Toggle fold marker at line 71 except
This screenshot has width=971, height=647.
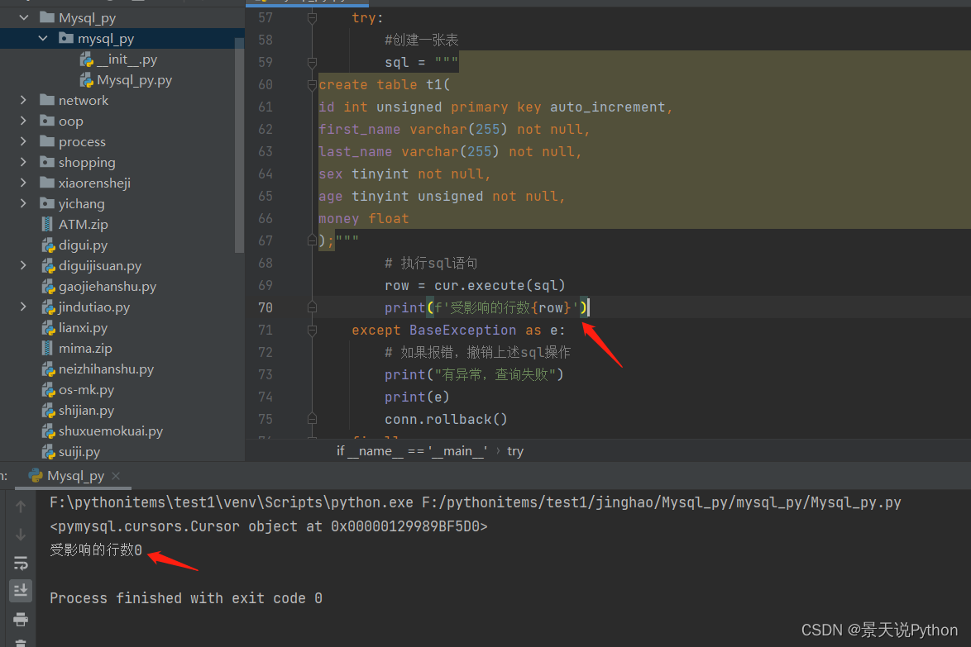coord(312,331)
